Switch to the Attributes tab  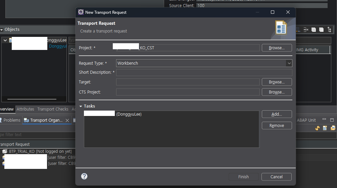26,109
